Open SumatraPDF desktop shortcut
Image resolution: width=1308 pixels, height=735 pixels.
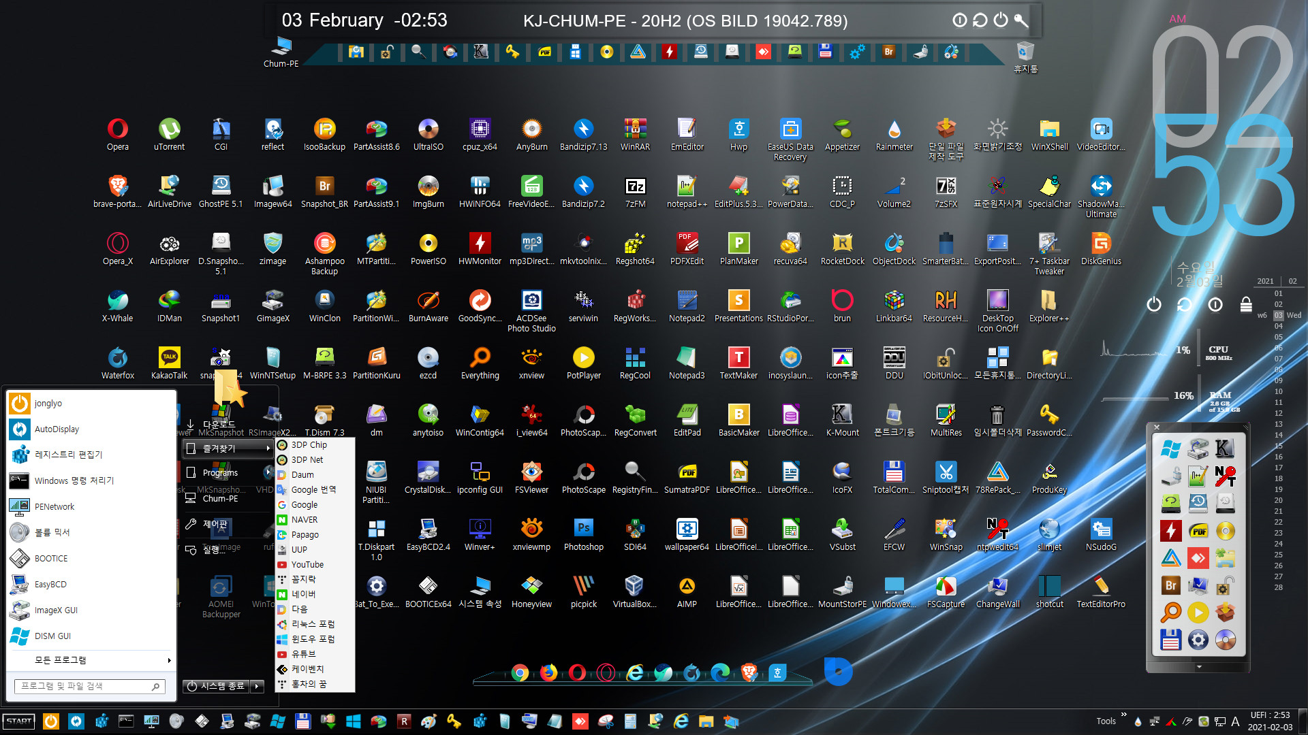(687, 477)
